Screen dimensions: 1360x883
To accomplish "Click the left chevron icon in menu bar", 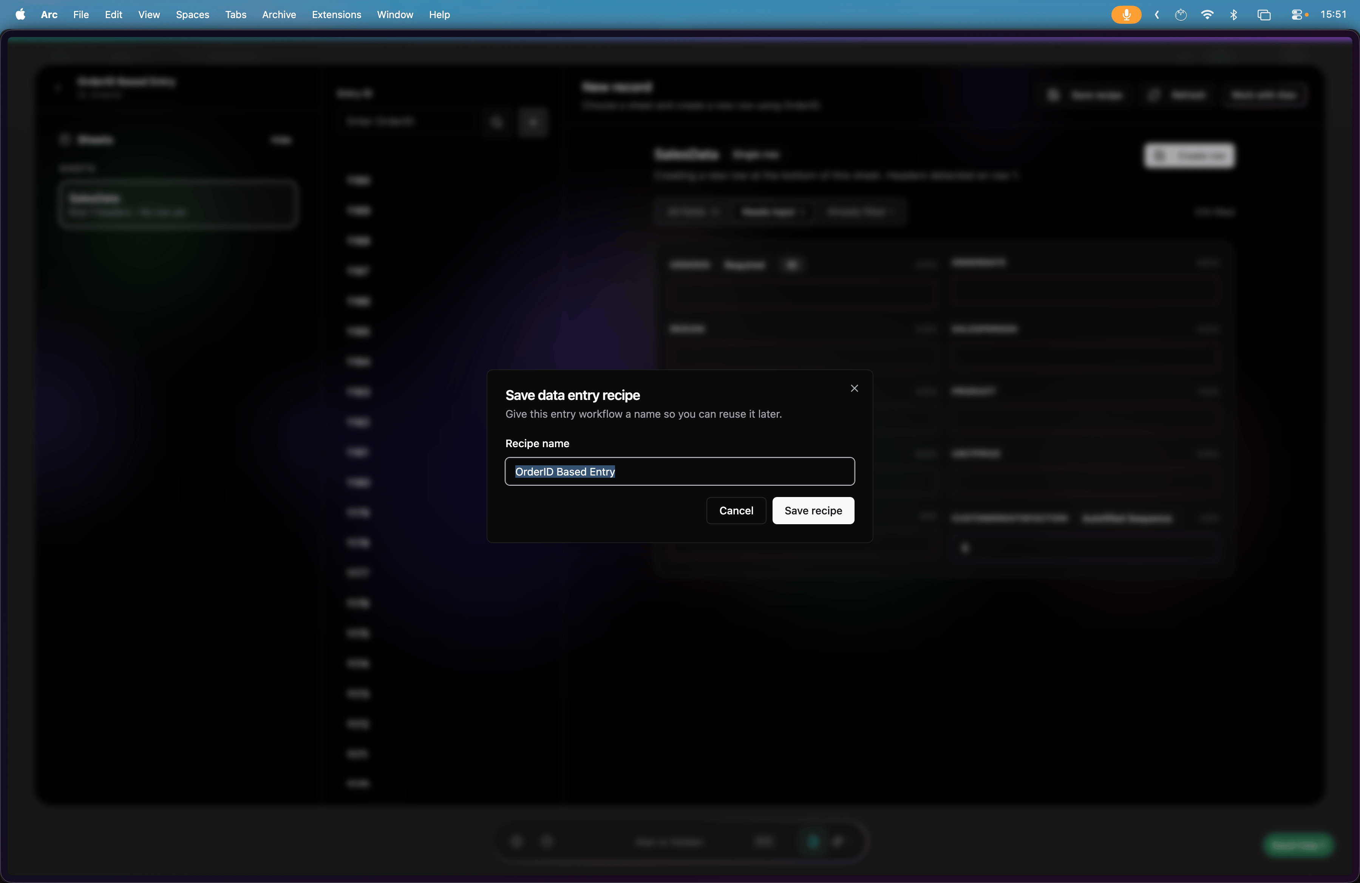I will [1157, 14].
